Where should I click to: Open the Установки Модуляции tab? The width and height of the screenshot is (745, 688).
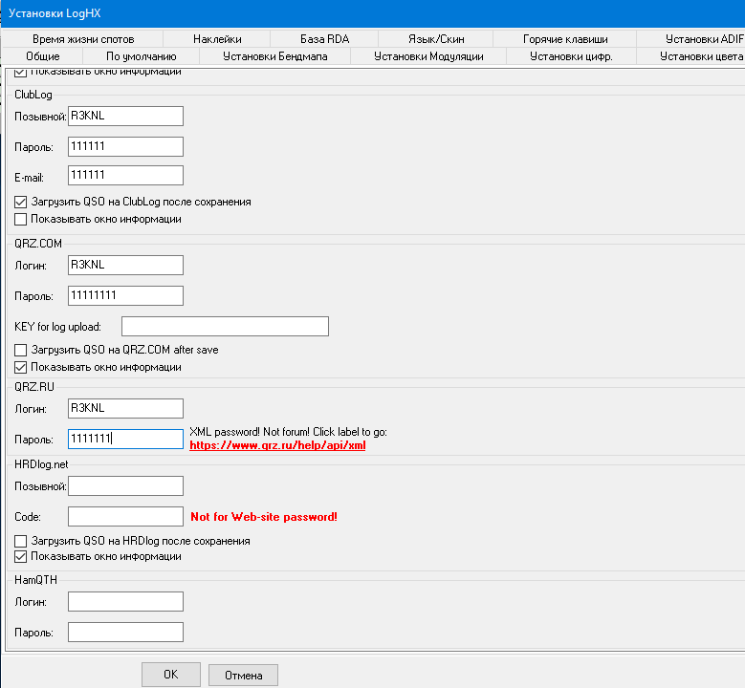point(428,56)
